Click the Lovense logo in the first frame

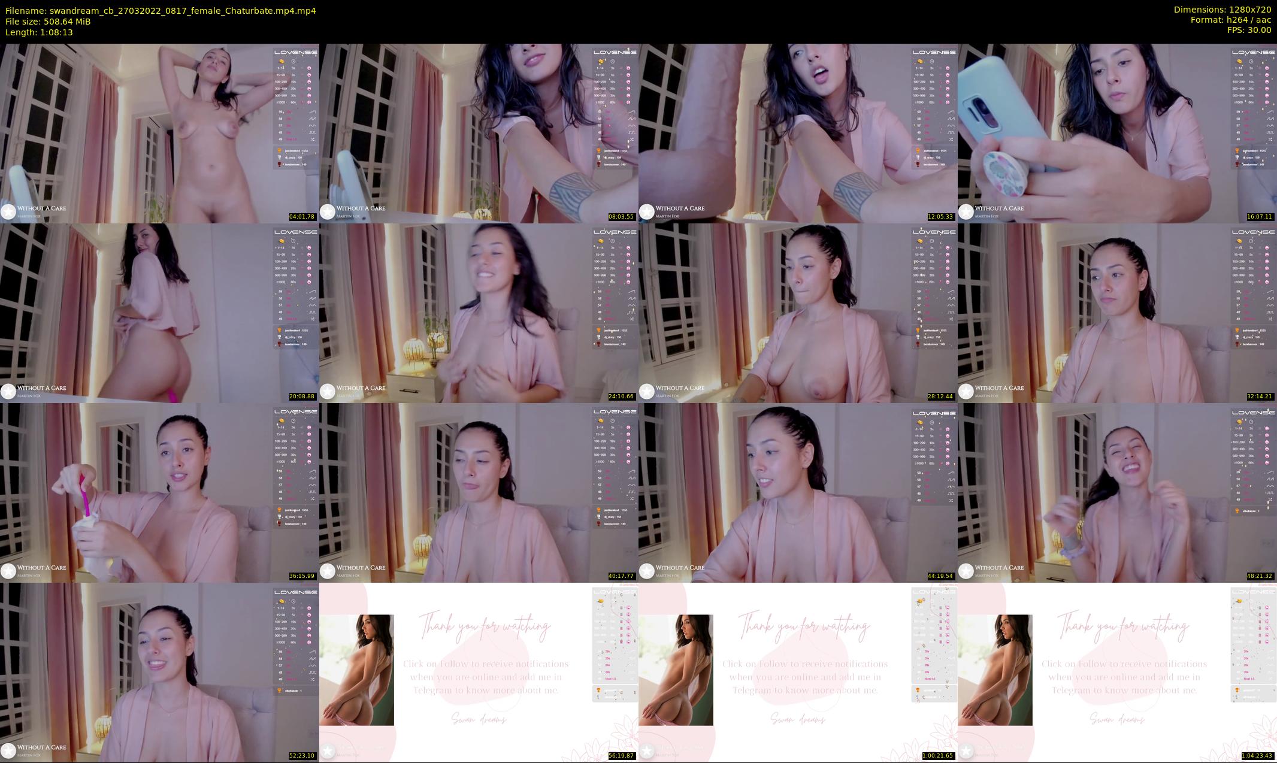pos(296,52)
